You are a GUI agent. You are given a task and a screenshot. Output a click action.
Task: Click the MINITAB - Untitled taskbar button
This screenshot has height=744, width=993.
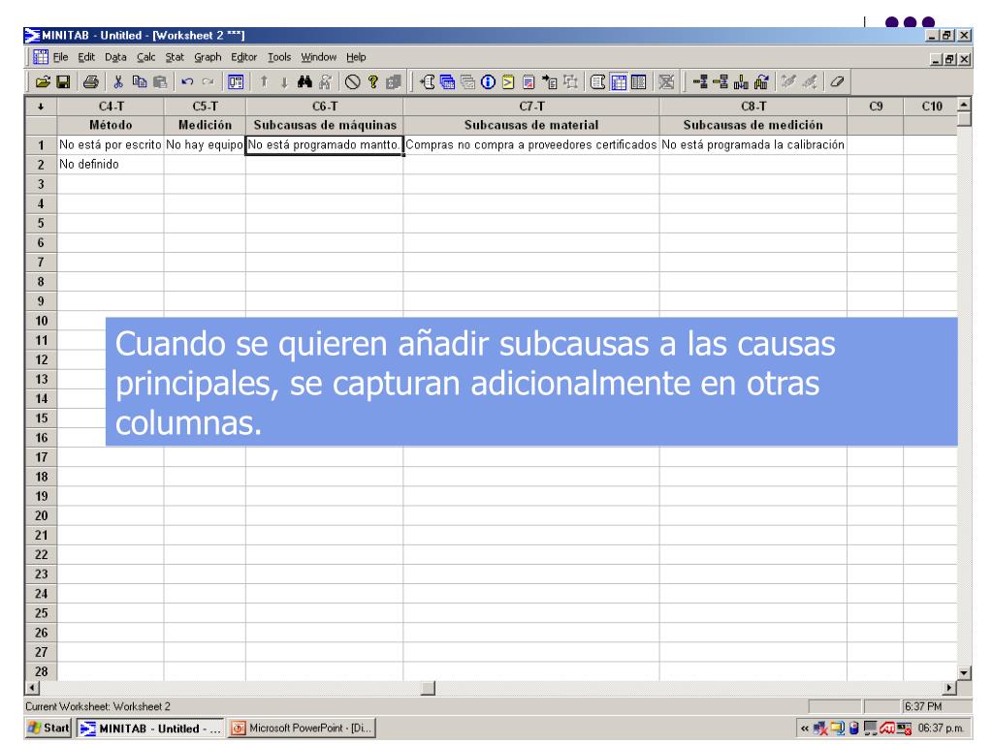tap(150, 728)
